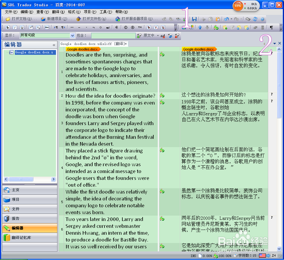Screen dimensions: 284x260
Task: Expand the Undo history dropdown arrow
Action: pos(231,19)
